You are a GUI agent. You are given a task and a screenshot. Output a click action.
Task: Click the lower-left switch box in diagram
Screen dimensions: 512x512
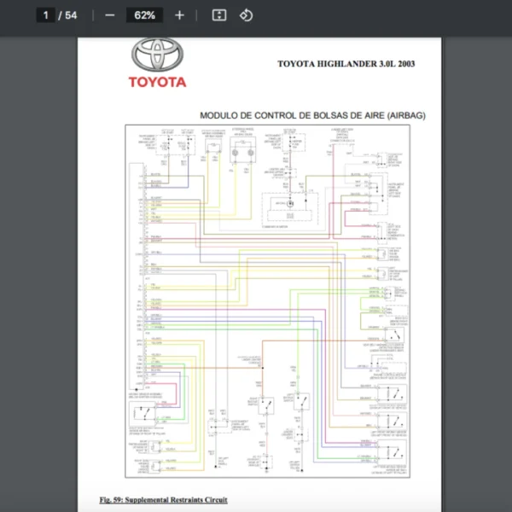coord(141,416)
